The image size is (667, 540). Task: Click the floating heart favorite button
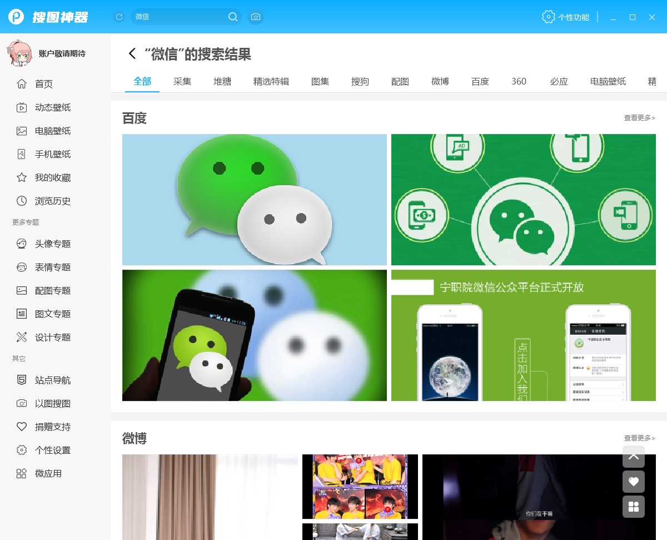(x=634, y=482)
